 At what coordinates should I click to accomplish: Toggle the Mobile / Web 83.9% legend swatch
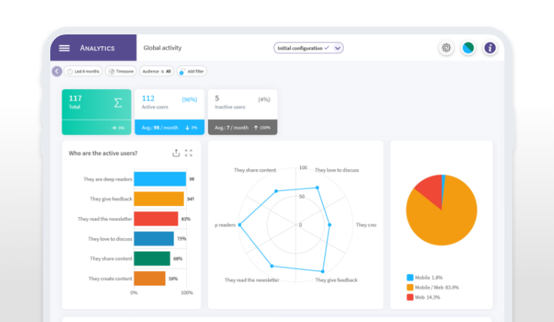(x=410, y=288)
